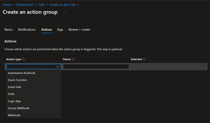Viewport: 210px width, 123px height.
Task: Choose Azure Function from the list
Action: click(x=34, y=80)
